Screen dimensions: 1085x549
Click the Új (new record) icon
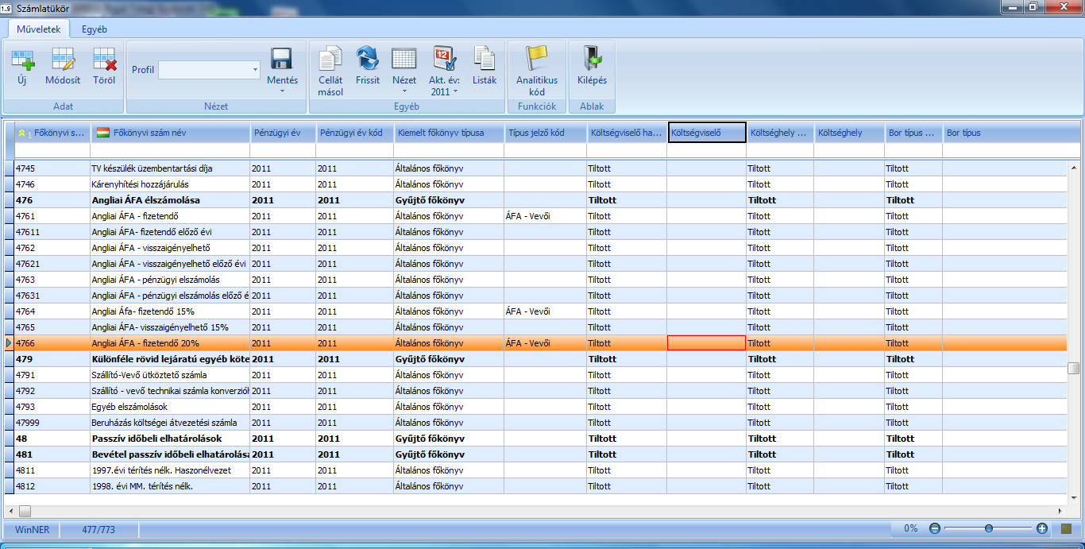pyautogui.click(x=22, y=60)
